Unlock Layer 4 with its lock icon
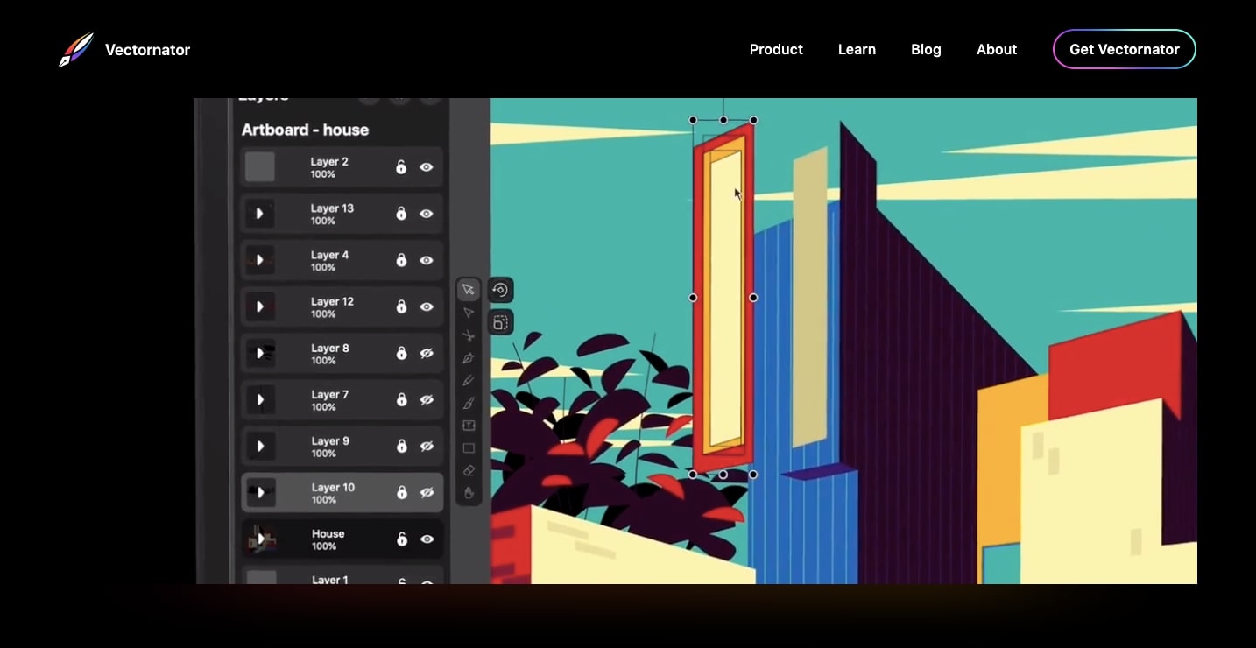 401,260
